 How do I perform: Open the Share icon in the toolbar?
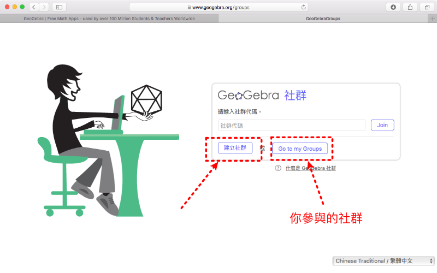410,7
